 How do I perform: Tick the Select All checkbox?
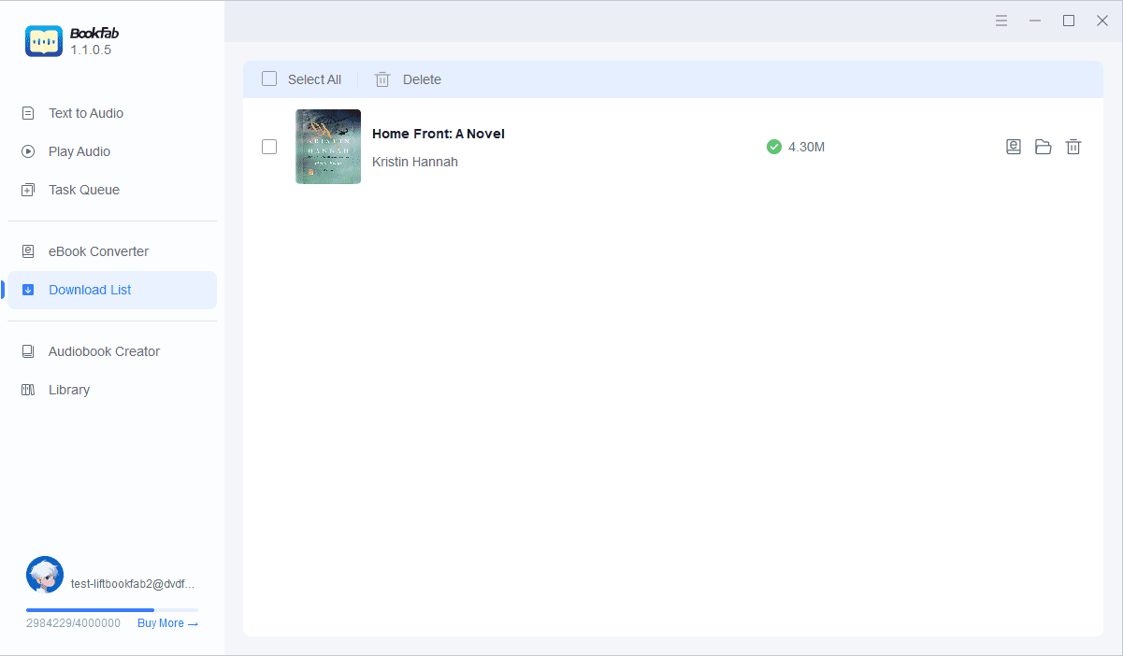pyautogui.click(x=269, y=78)
